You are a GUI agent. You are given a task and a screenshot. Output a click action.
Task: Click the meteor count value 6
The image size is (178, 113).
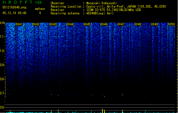[40, 13]
